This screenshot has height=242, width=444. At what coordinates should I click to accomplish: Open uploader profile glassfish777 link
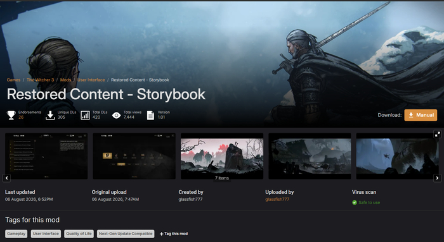click(277, 199)
